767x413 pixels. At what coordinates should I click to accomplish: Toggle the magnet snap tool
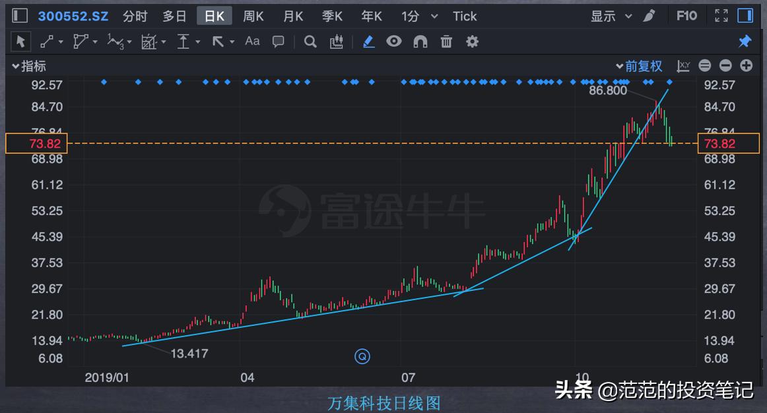[x=420, y=42]
